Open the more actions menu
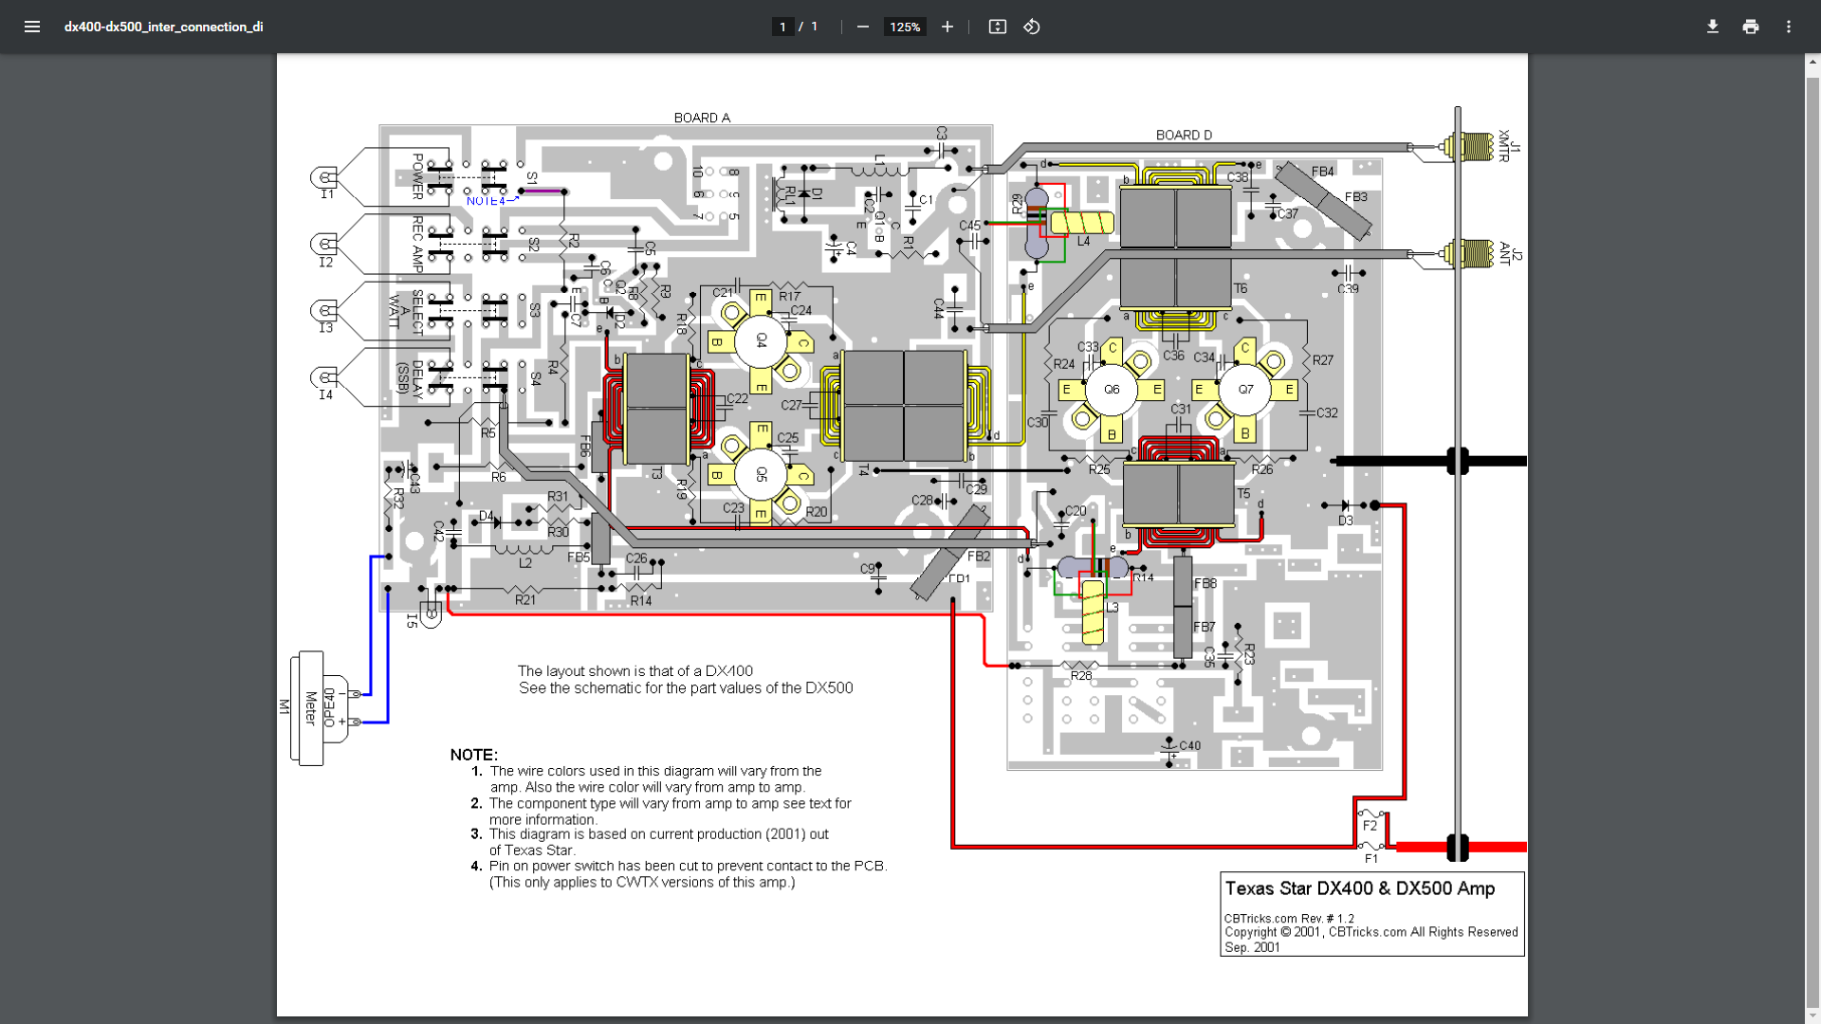This screenshot has height=1024, width=1821. 1788,27
